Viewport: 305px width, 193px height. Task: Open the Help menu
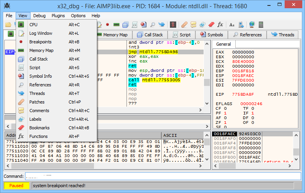[x=96, y=16]
